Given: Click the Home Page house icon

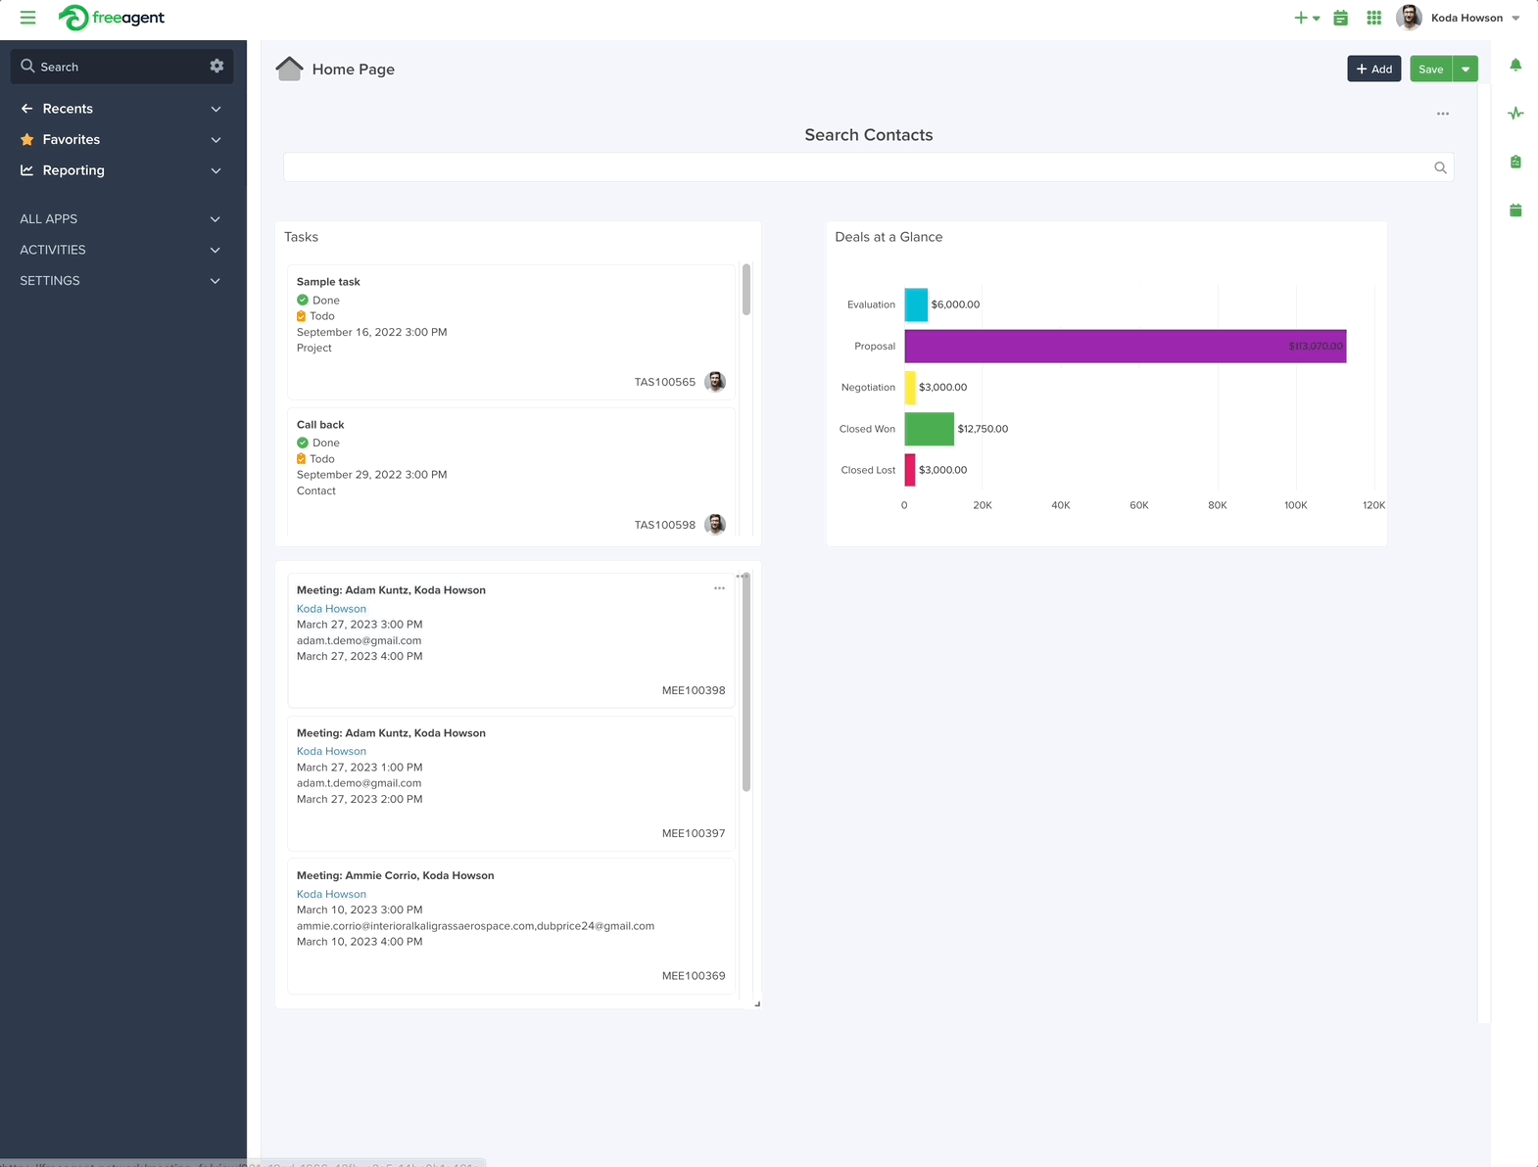Looking at the screenshot, I should 290,69.
